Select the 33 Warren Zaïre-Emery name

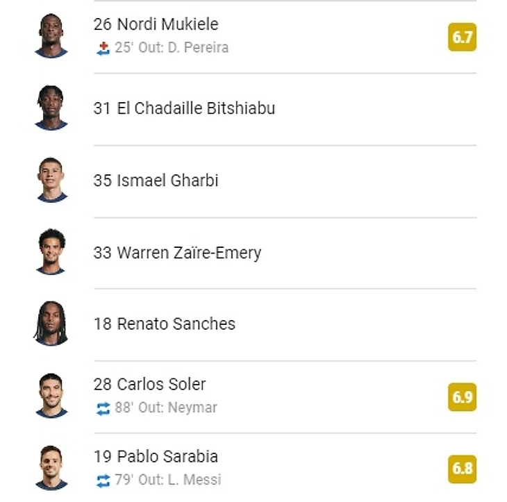pos(177,253)
